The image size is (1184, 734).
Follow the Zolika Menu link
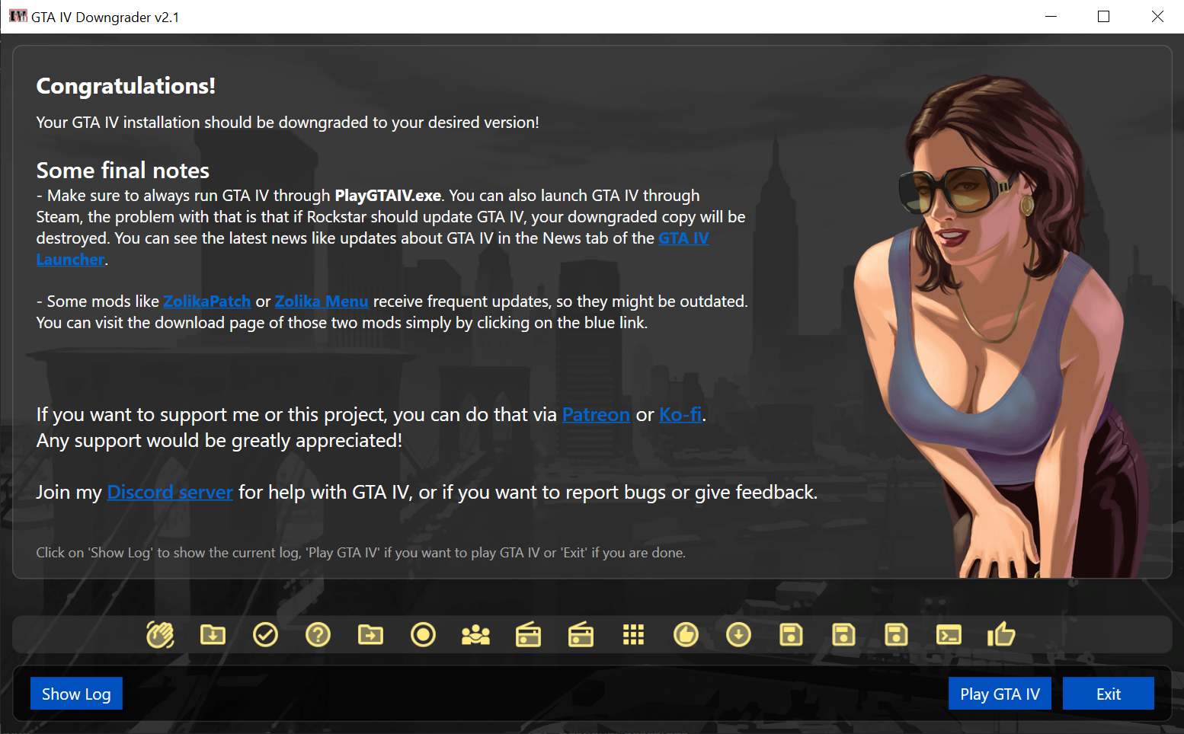(x=322, y=302)
